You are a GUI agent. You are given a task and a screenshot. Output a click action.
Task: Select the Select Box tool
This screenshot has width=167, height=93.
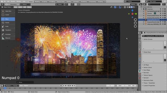click(x=8, y=11)
